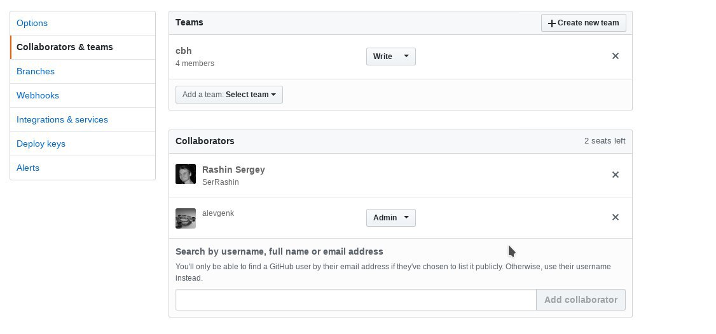Screen dimensions: 716x334
Task: Open alevgenk's Admin permission dropdown
Action: click(x=391, y=218)
